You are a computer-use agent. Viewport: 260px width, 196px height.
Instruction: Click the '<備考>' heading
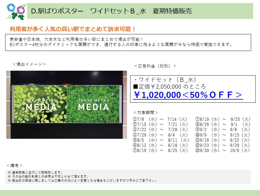(x=14, y=165)
